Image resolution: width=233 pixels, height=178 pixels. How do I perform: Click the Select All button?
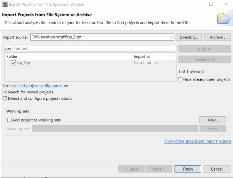pos(205,49)
